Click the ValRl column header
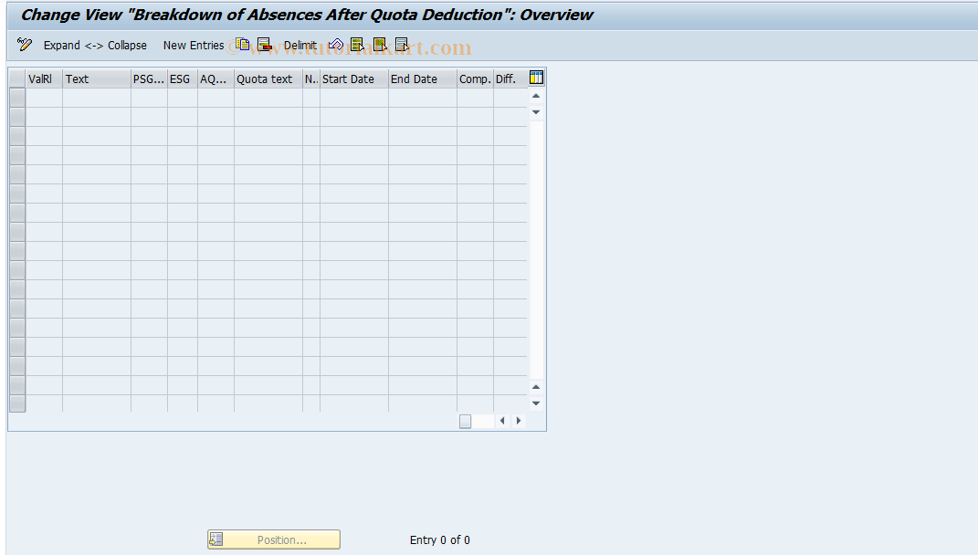 coord(44,79)
